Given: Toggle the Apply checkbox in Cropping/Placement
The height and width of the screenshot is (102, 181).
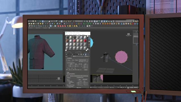Looking at the screenshot, I should point(78,80).
